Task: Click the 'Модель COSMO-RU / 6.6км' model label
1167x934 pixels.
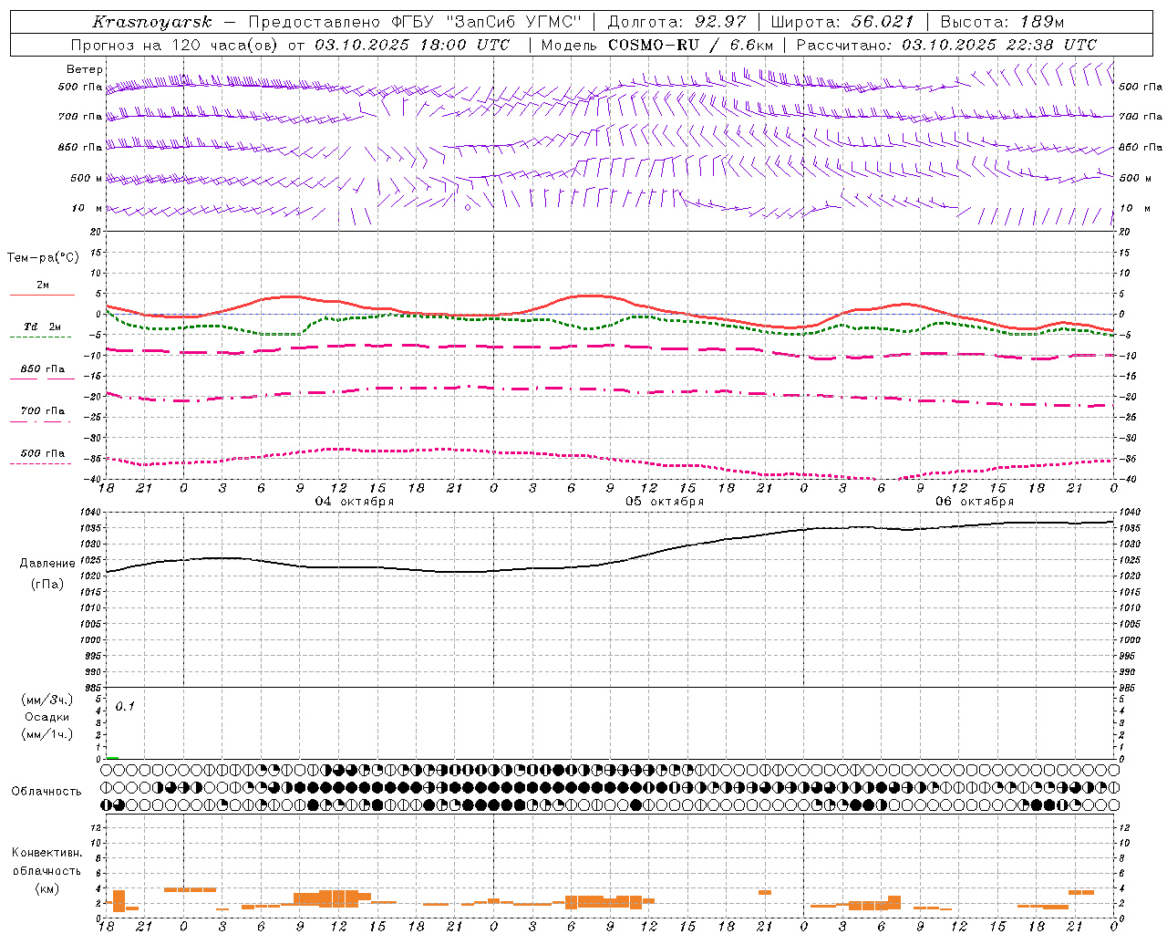Action: 657,45
